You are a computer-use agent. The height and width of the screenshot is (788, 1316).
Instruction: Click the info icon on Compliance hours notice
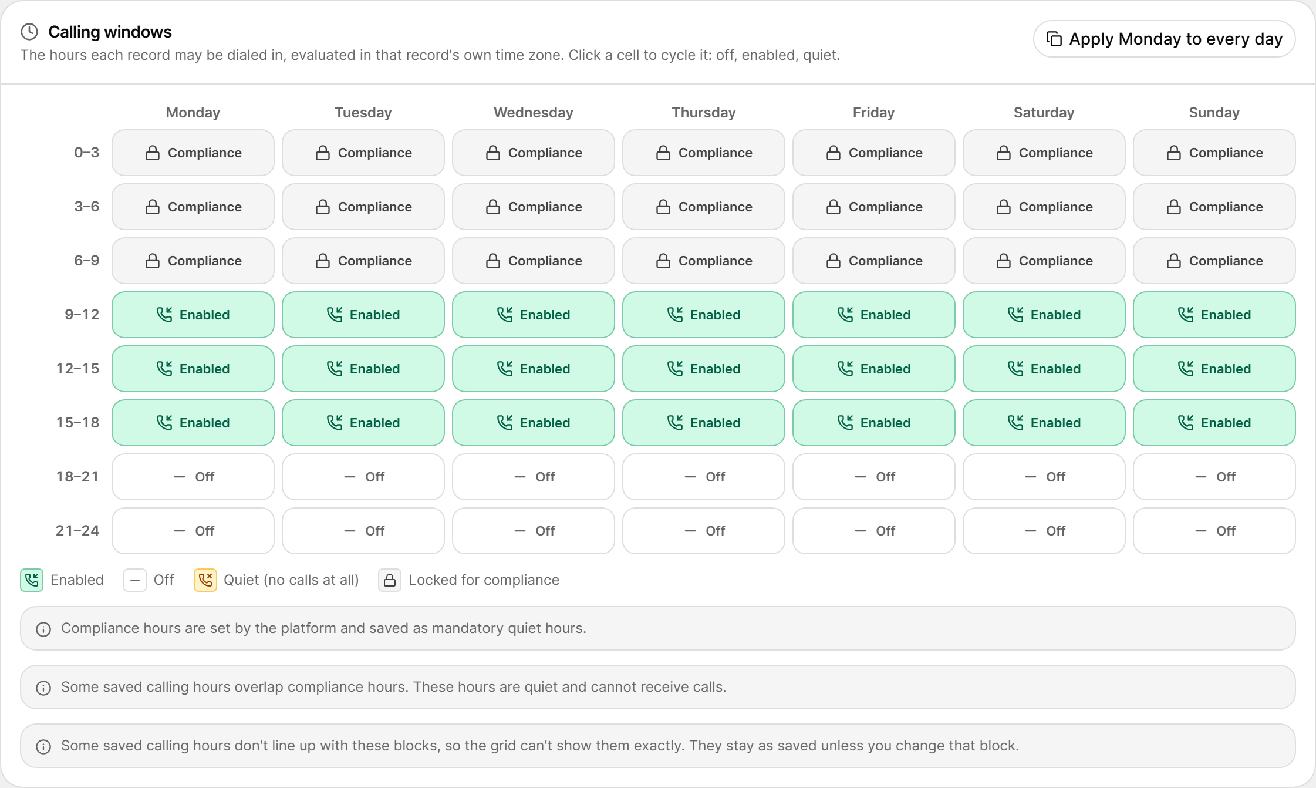(x=43, y=629)
